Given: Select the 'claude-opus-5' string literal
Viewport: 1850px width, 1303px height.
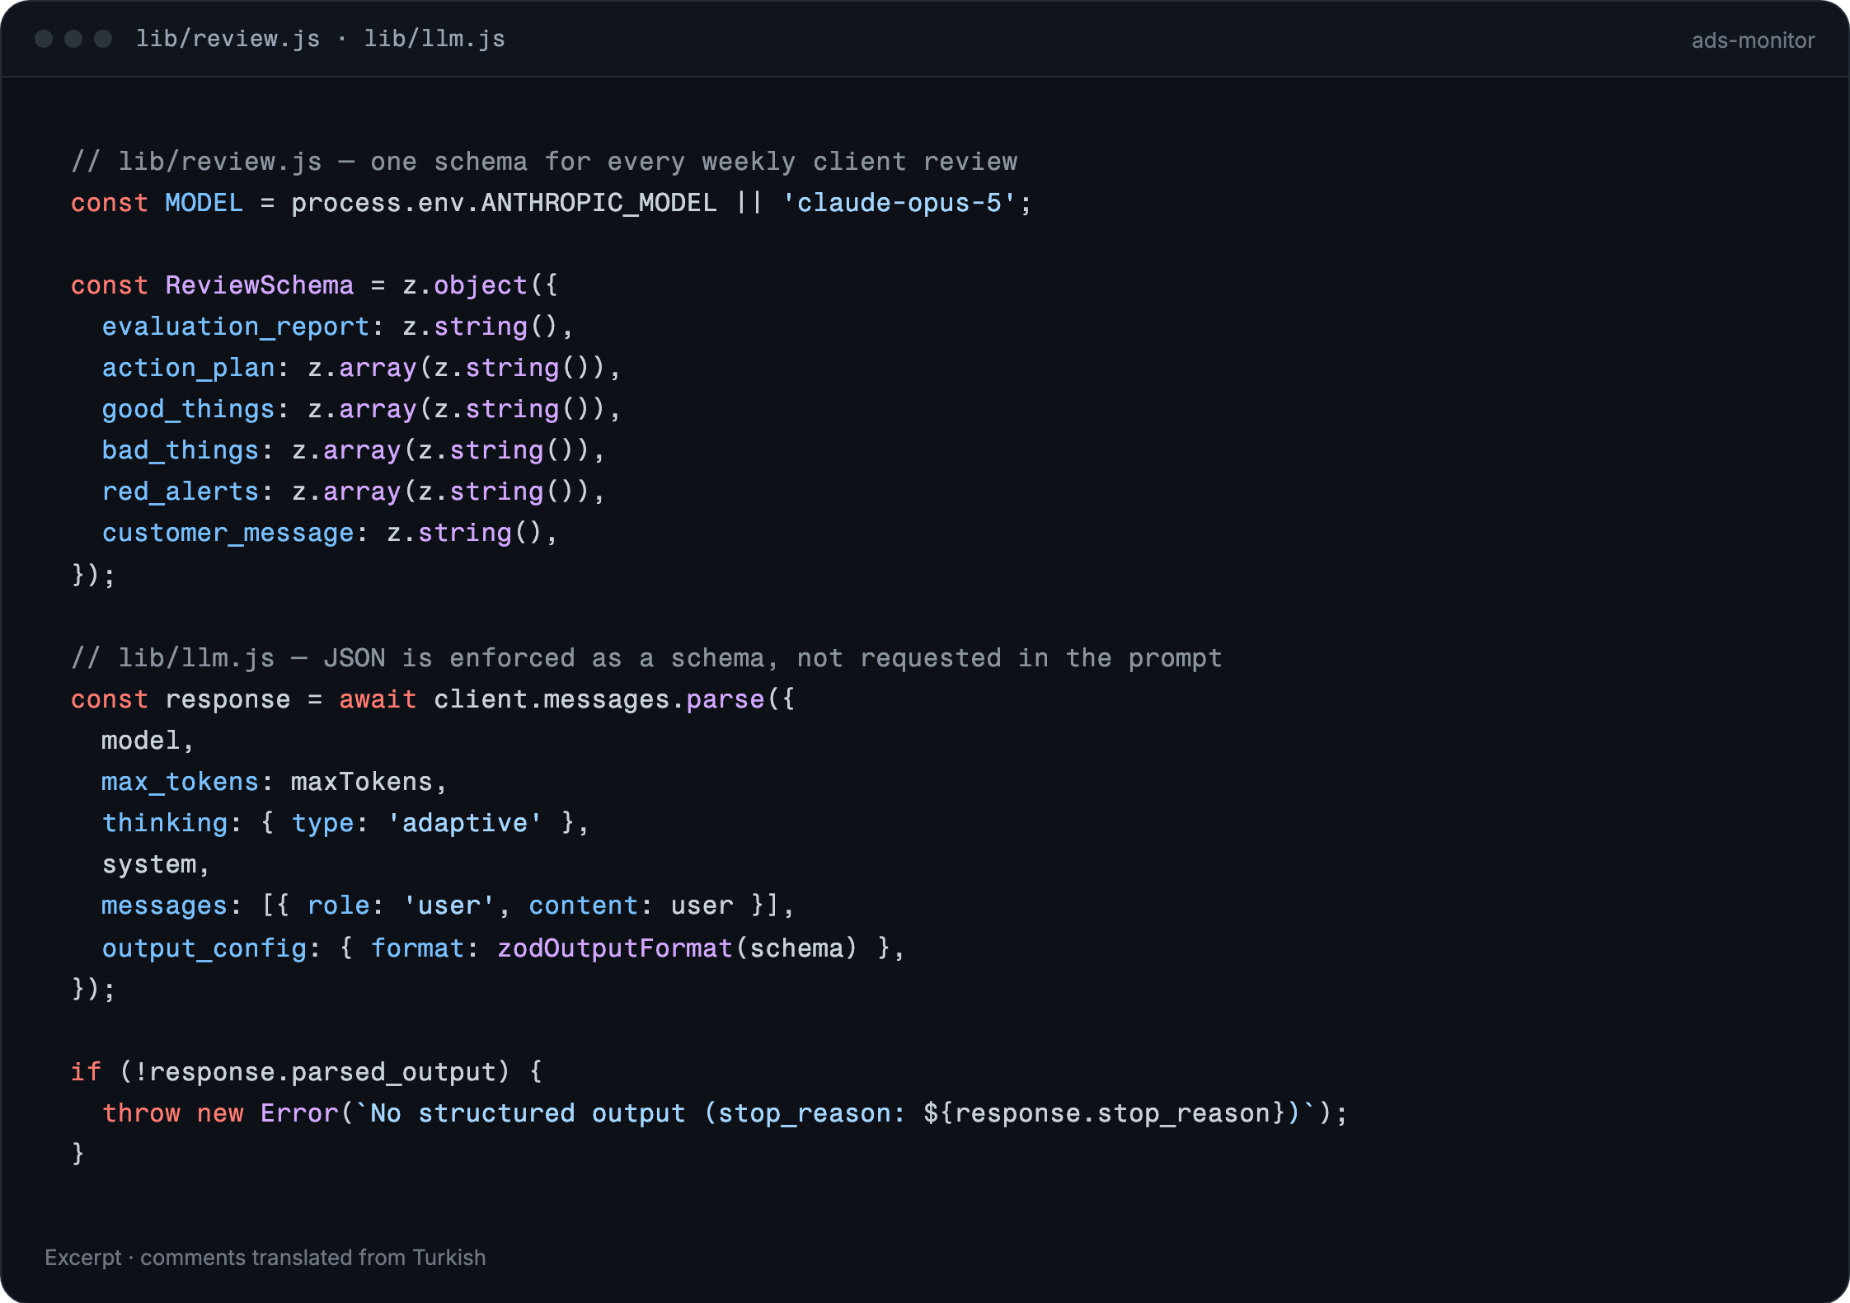Looking at the screenshot, I should (899, 203).
